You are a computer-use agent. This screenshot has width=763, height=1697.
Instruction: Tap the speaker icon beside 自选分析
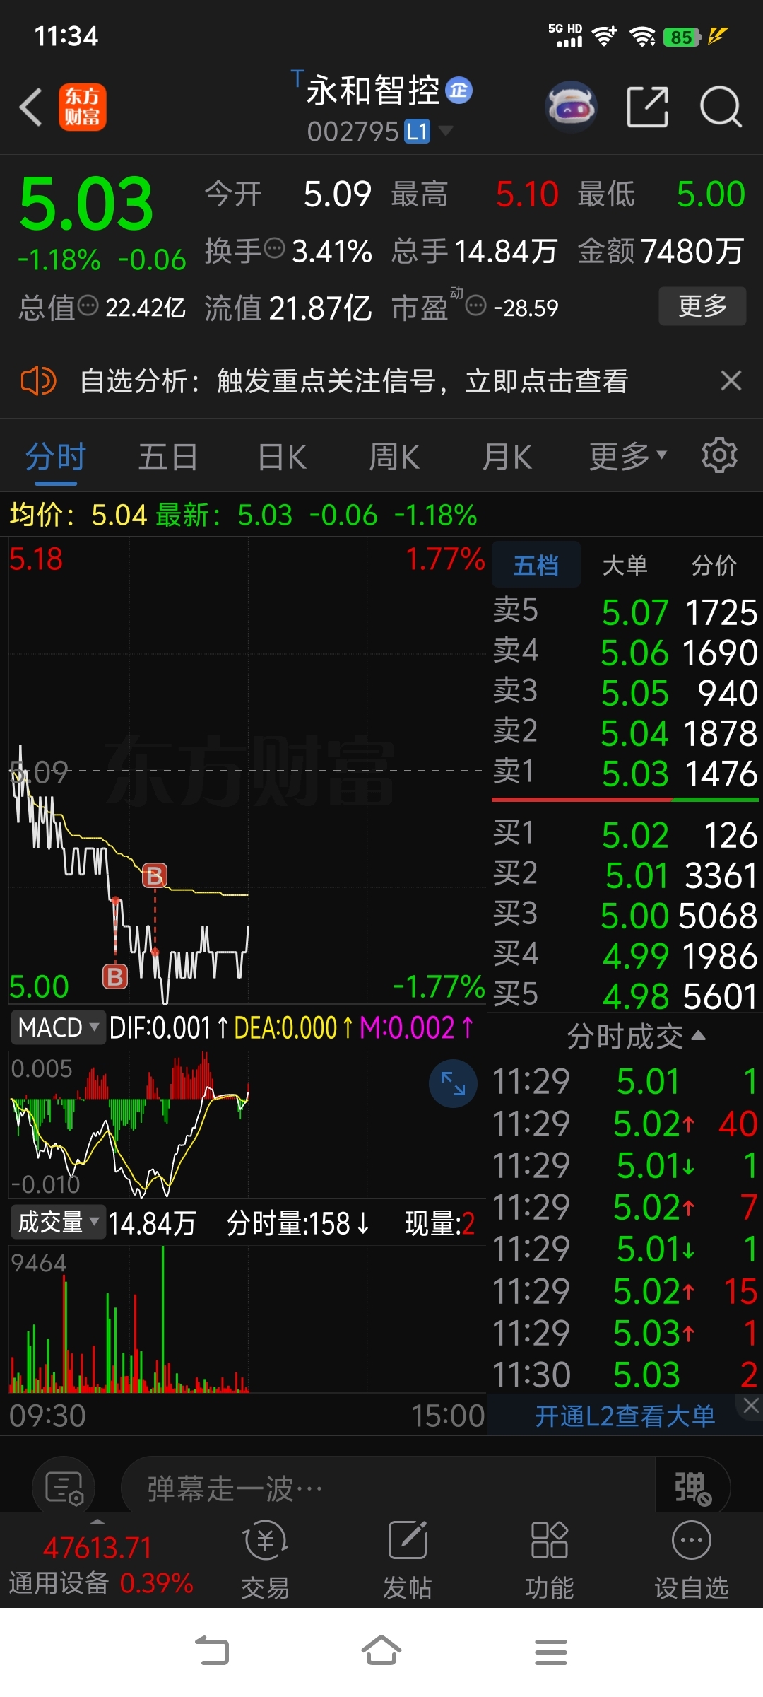click(38, 381)
